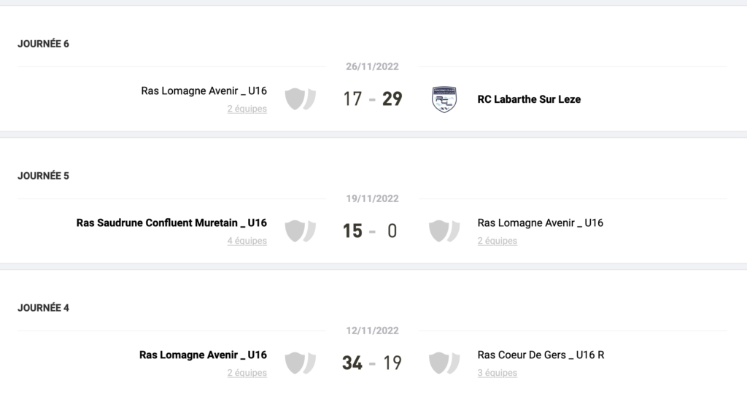Click Ras Lomagne Avenir shield in Journée 5
The image size is (747, 394).
(x=444, y=231)
